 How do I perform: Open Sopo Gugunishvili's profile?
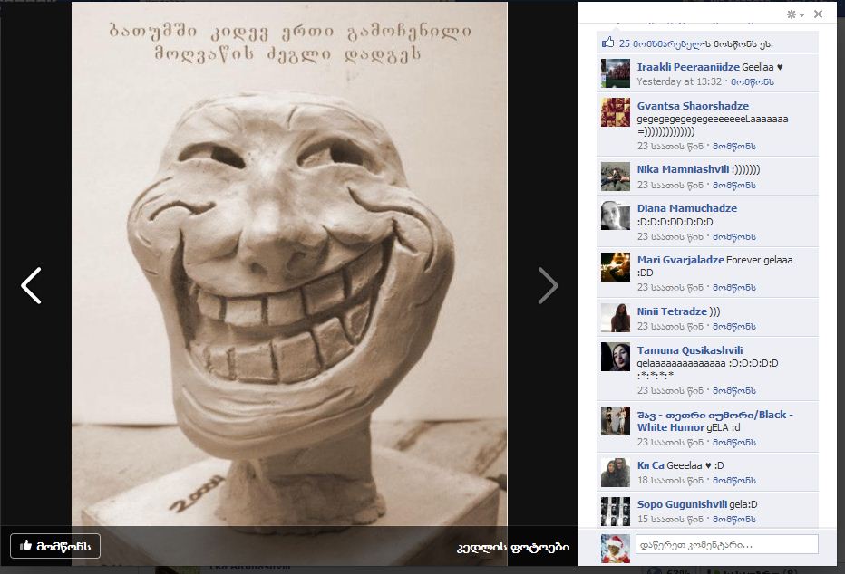tap(682, 504)
